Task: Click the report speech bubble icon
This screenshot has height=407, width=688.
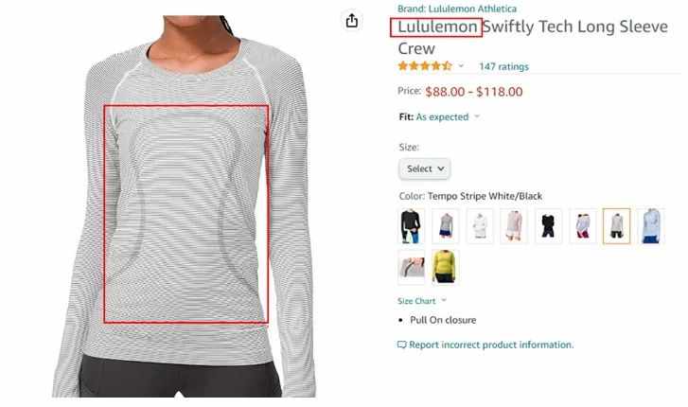Action: pyautogui.click(x=401, y=345)
